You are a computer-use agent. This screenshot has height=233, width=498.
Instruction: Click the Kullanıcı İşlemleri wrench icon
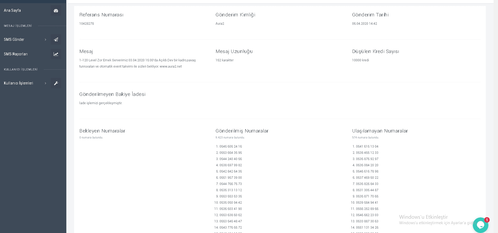click(56, 83)
